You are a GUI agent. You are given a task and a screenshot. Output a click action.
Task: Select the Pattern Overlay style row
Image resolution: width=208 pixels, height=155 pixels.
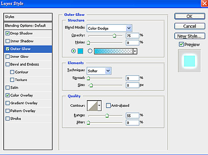coord(28,111)
